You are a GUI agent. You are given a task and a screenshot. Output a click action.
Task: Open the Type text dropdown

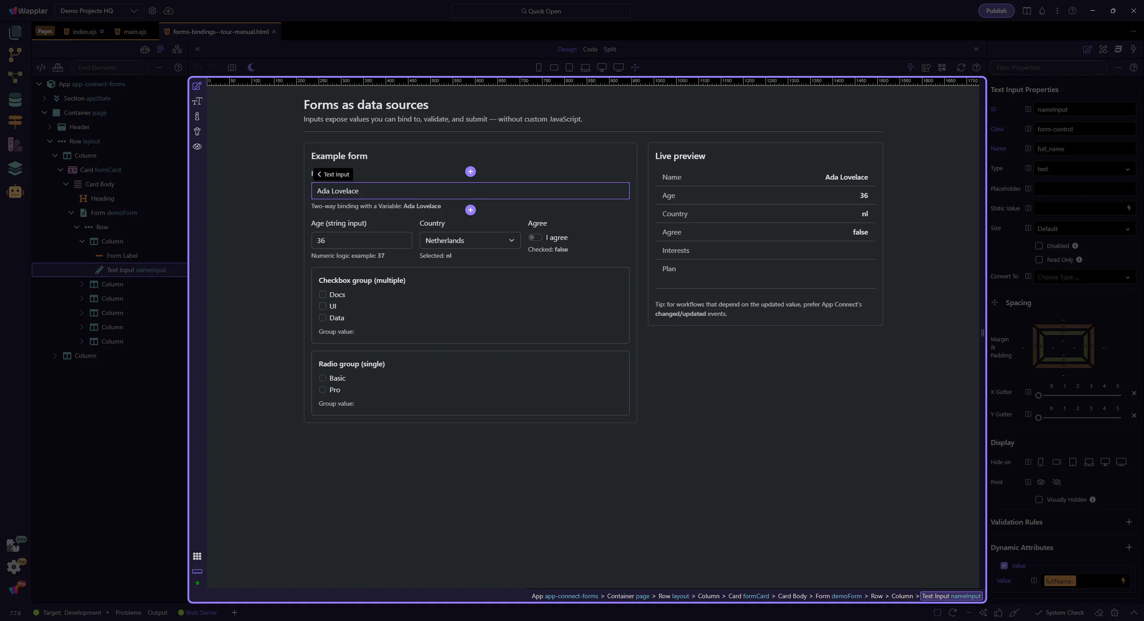(x=1084, y=169)
